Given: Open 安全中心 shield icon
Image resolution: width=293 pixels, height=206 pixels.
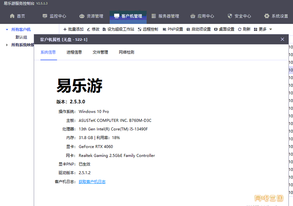Looking at the screenshot, I should pyautogui.click(x=230, y=16).
